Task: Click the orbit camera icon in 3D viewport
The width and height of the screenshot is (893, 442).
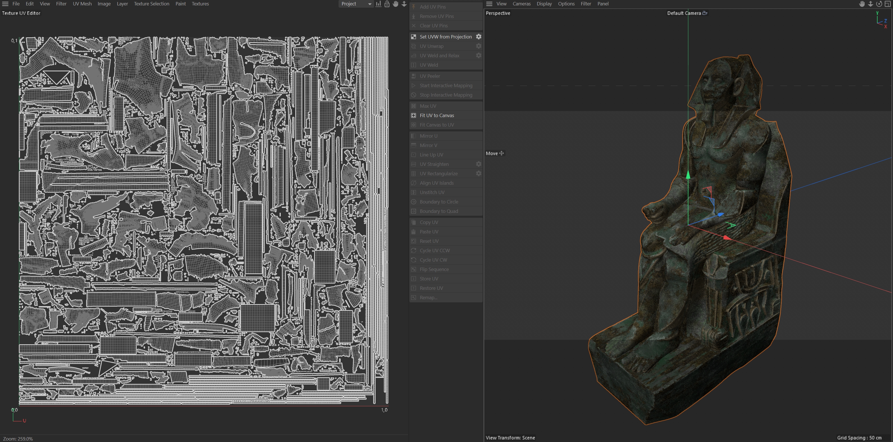Action: tap(879, 4)
